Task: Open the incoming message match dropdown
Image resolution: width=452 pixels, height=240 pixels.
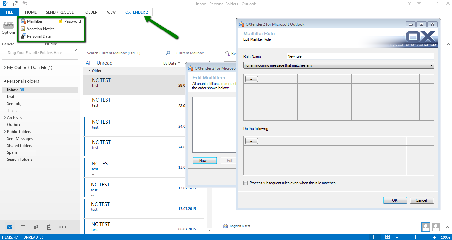Action: click(x=339, y=65)
